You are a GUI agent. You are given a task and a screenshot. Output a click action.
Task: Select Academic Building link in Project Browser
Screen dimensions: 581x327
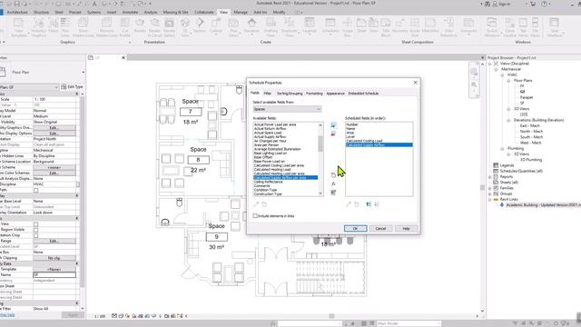[x=543, y=205]
